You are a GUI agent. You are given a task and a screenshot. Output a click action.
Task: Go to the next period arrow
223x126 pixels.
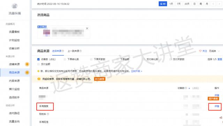(x=220, y=4)
